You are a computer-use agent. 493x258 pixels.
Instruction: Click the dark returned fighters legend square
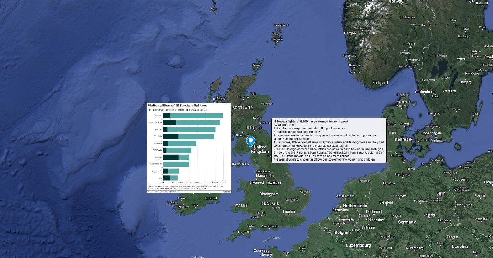point(186,110)
